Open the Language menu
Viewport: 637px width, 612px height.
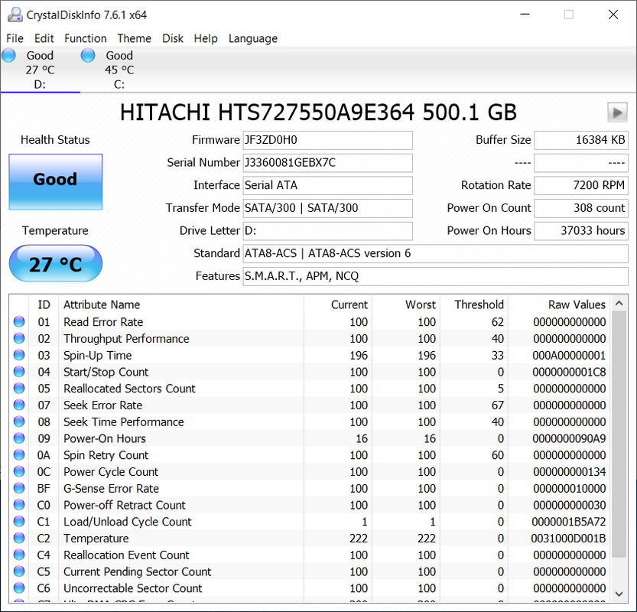click(x=252, y=38)
